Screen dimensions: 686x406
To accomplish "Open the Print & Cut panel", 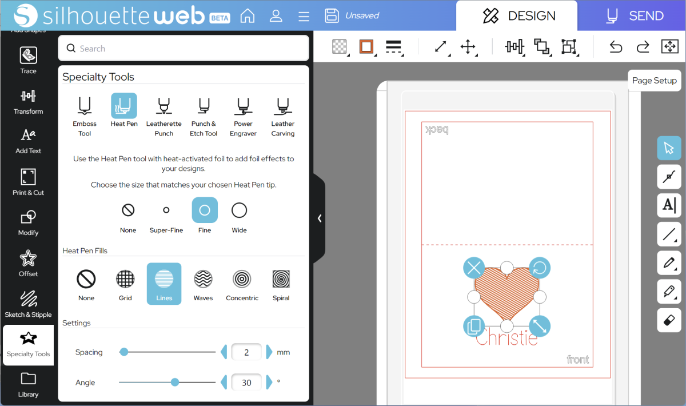I will pyautogui.click(x=28, y=182).
